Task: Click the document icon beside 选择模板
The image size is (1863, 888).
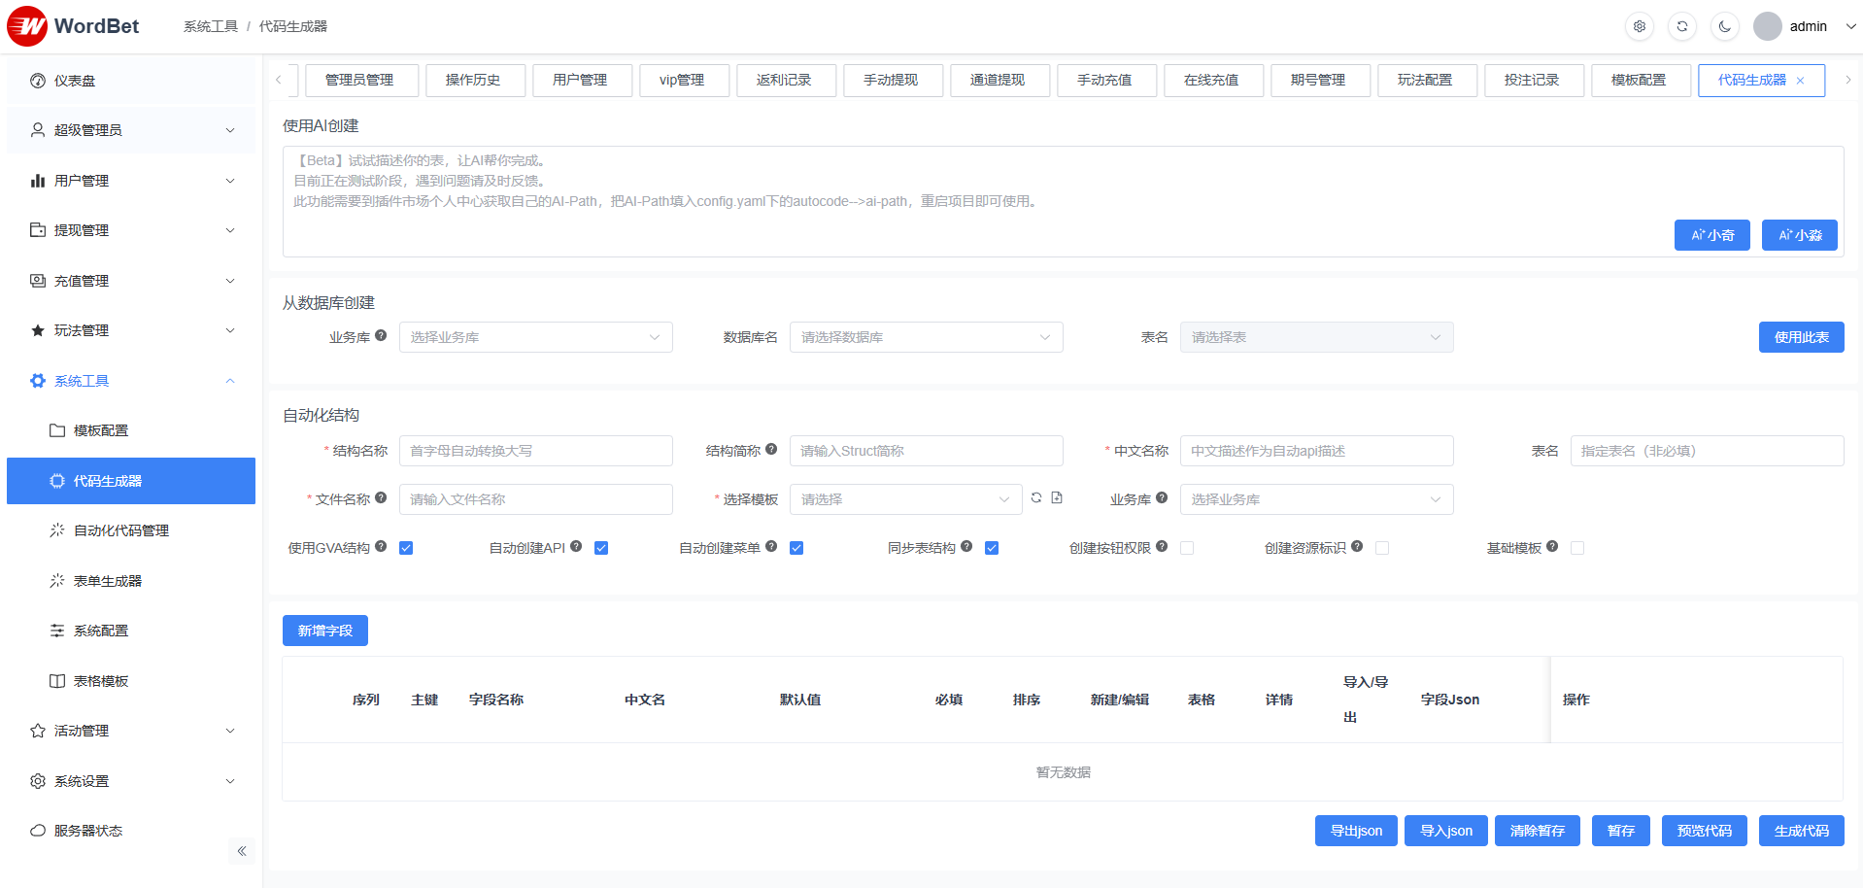Action: tap(1057, 498)
